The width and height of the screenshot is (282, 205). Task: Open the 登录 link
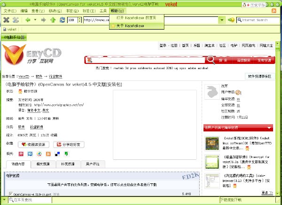click(163, 46)
